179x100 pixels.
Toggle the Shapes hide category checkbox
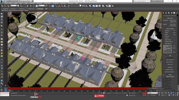click(x=164, y=32)
